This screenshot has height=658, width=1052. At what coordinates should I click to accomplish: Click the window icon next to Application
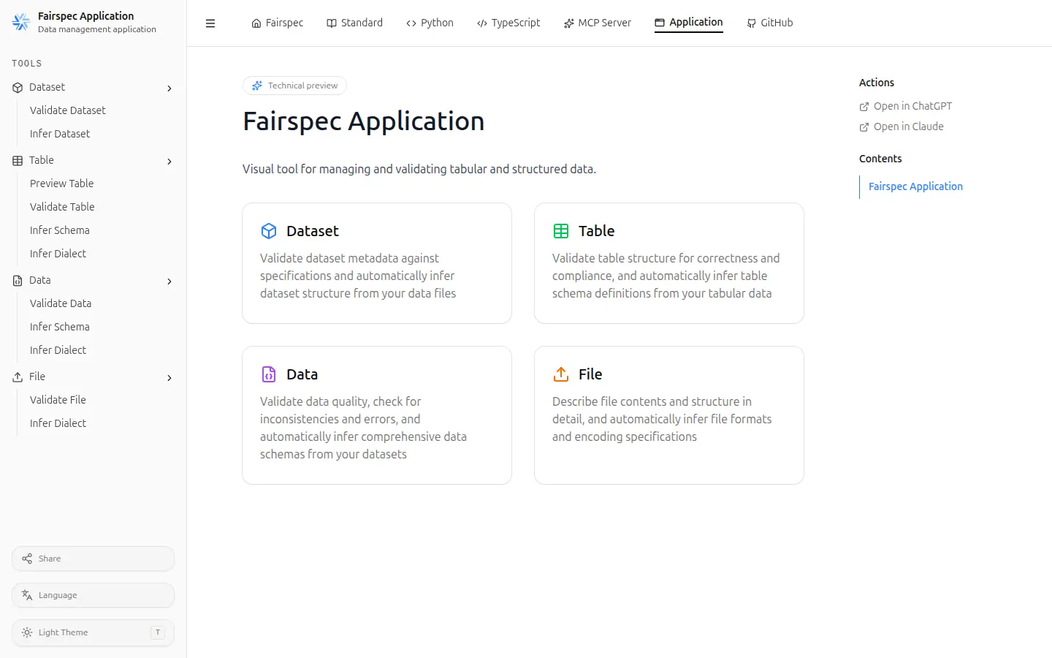click(660, 23)
